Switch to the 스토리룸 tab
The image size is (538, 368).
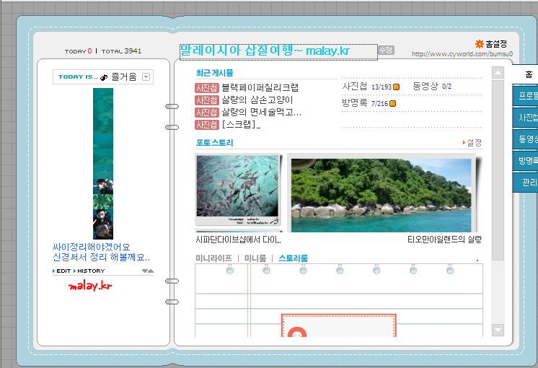(x=293, y=258)
